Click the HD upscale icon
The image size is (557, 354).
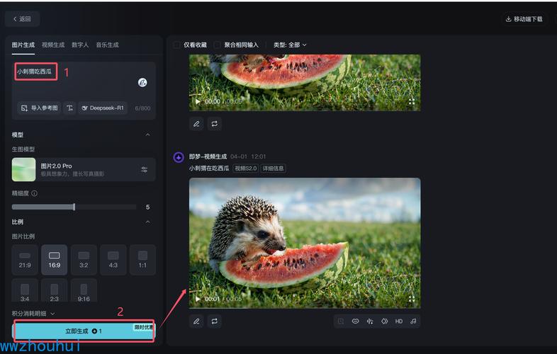click(399, 321)
